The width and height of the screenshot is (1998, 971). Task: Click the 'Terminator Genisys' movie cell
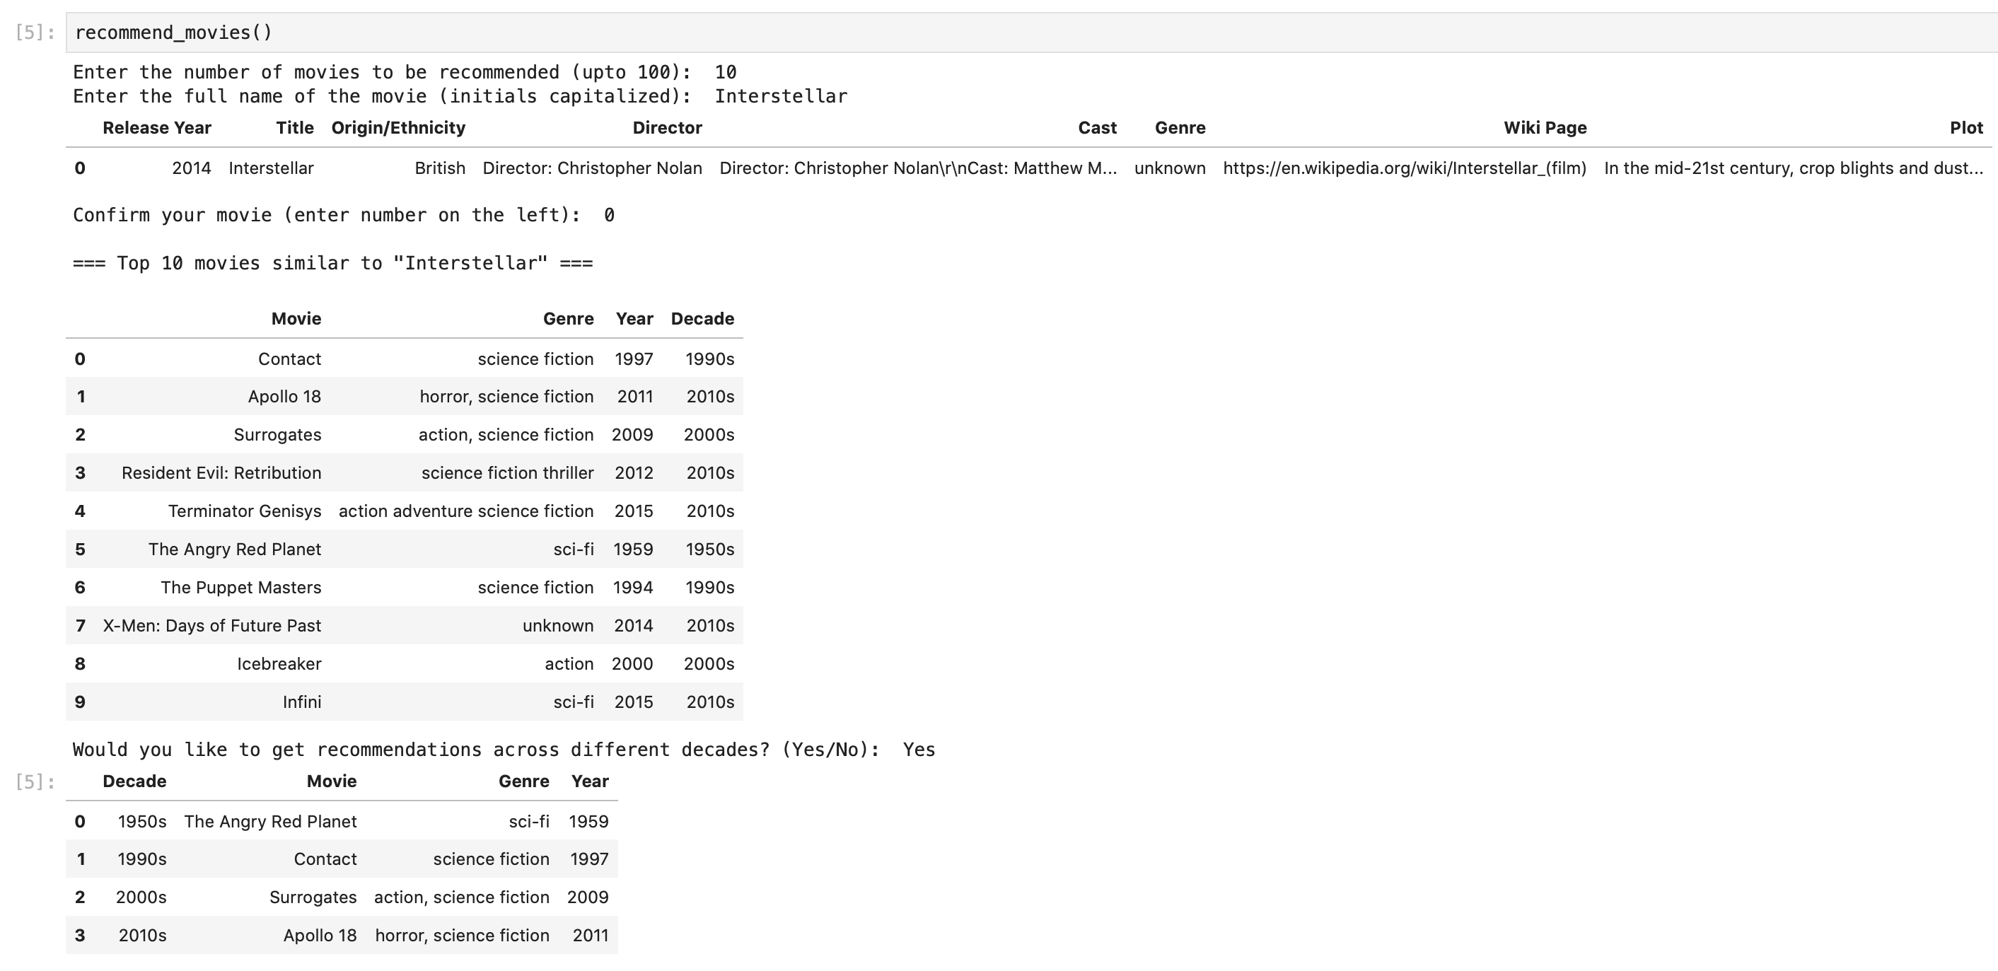click(x=244, y=511)
